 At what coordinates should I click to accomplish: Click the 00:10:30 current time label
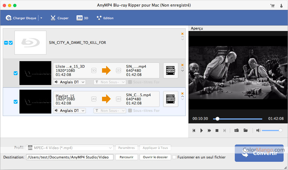[200, 119]
